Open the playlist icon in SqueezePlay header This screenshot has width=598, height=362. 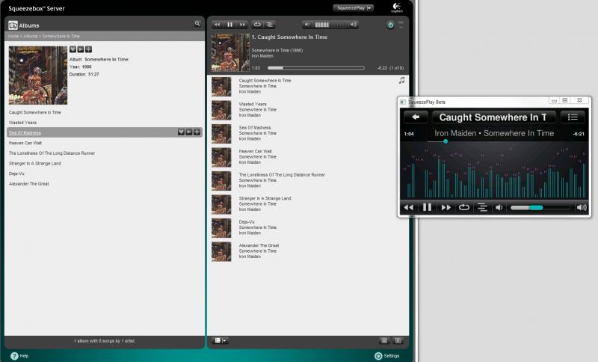(572, 117)
